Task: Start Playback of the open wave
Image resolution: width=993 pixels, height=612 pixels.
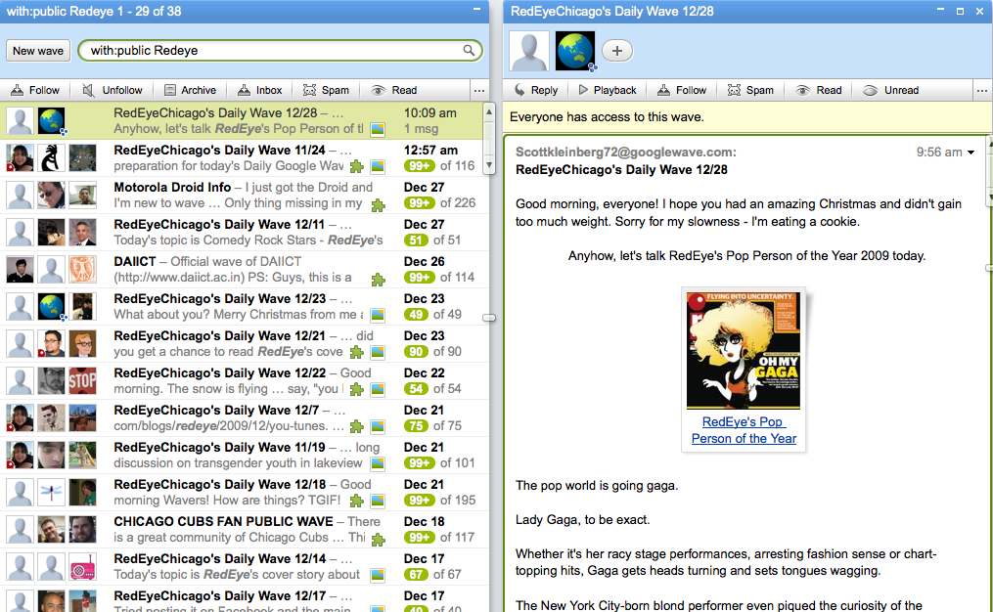Action: pyautogui.click(x=607, y=90)
